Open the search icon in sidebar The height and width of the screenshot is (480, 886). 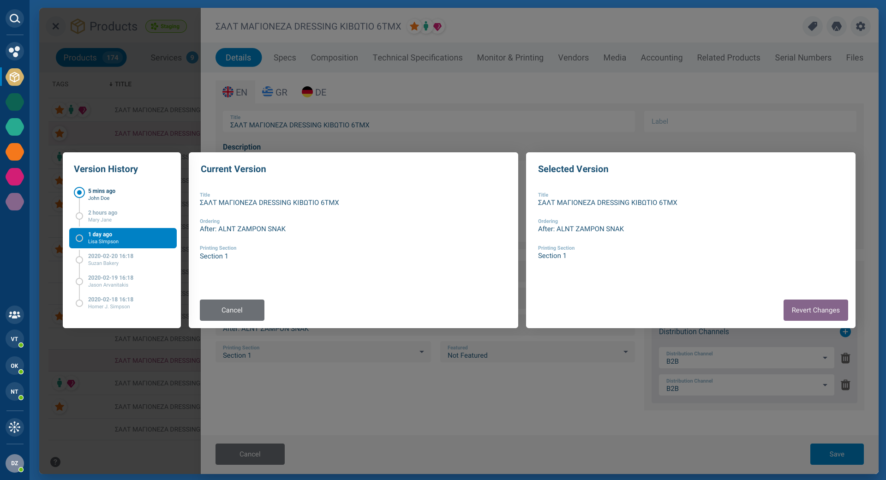pyautogui.click(x=15, y=18)
